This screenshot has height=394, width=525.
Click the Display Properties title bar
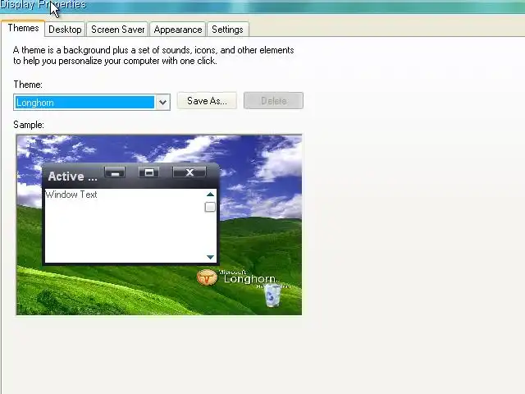pos(262,6)
